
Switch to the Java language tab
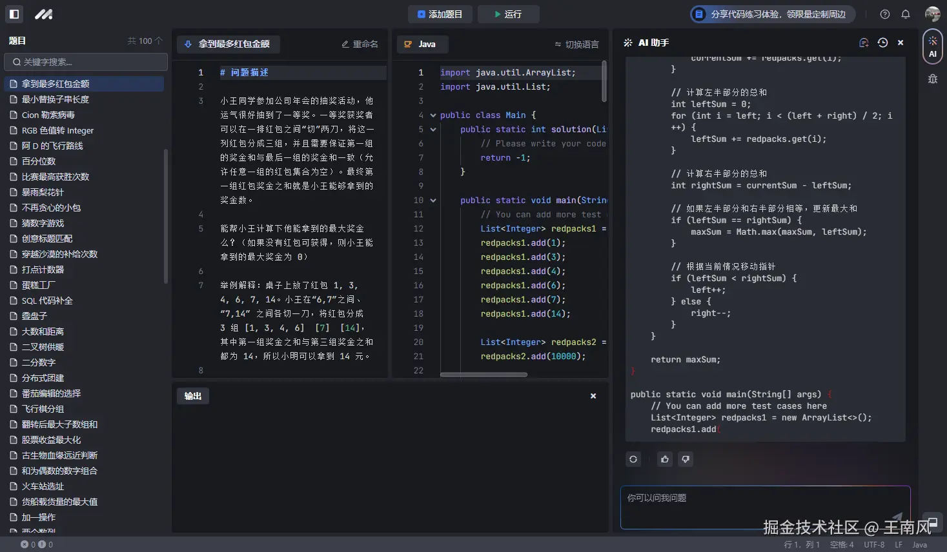click(422, 44)
